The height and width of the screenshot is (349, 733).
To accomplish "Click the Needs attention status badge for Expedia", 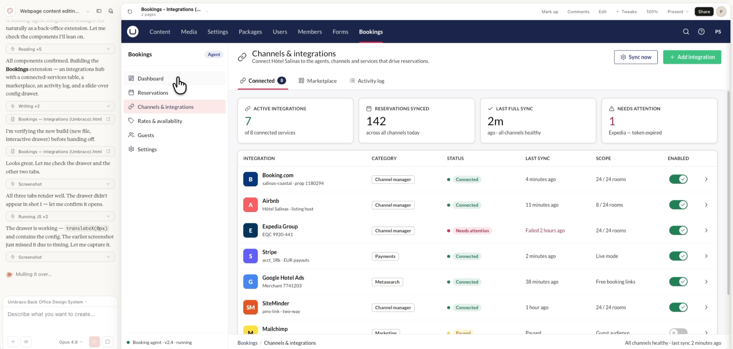I will [x=472, y=231].
